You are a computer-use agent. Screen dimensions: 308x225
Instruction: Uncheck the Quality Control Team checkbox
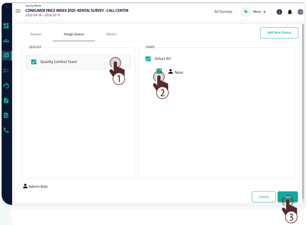coord(34,62)
